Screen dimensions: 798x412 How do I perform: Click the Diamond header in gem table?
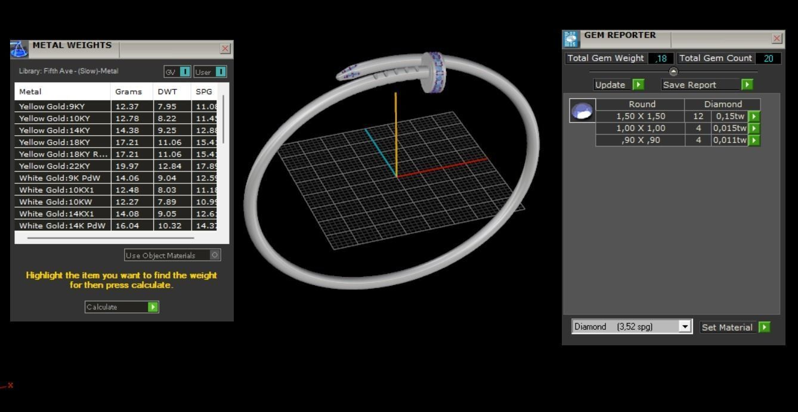(x=723, y=104)
